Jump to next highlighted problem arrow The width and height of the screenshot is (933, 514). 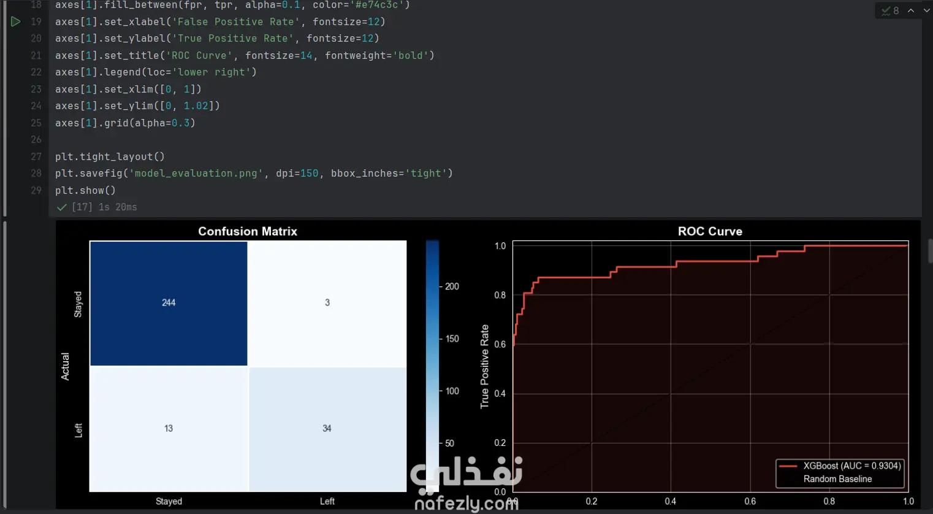[926, 10]
